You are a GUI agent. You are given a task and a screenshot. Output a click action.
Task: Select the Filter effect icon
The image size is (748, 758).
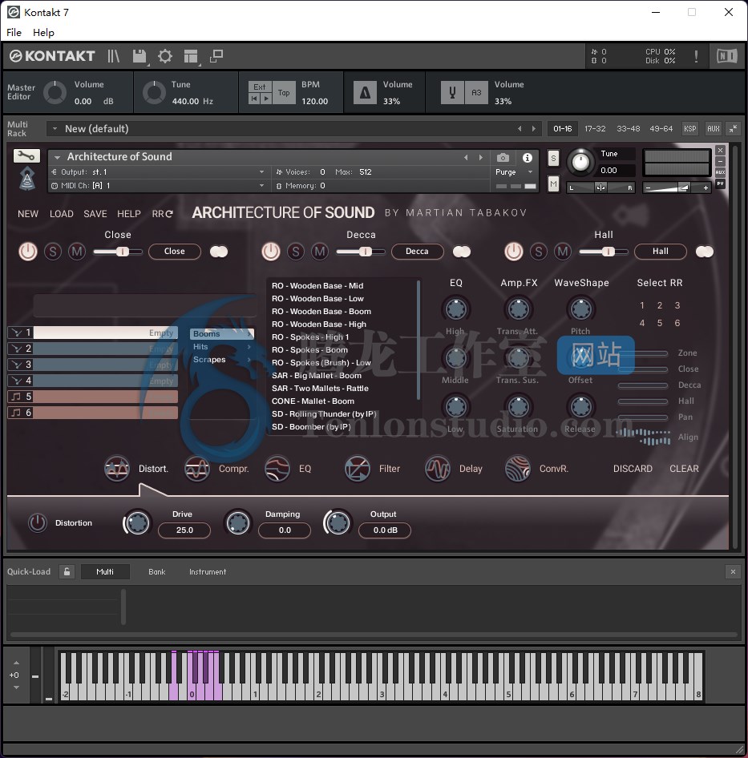[357, 469]
